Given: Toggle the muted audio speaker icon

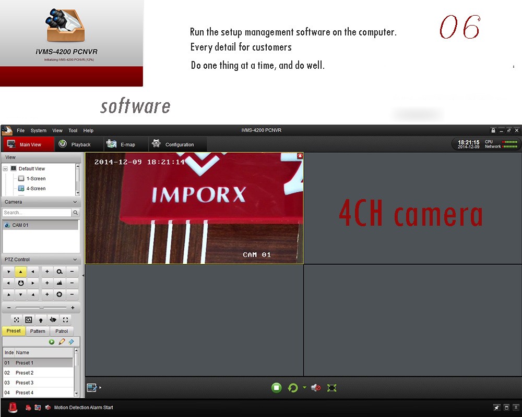Looking at the screenshot, I should point(316,388).
